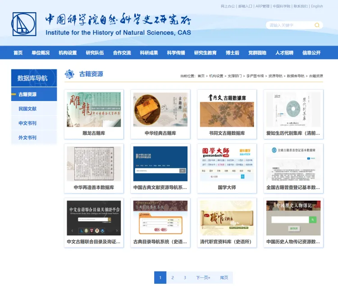Screen dimensions: 338x286
Task: Click breadcrumb 资源导航 link
Action: coord(275,76)
